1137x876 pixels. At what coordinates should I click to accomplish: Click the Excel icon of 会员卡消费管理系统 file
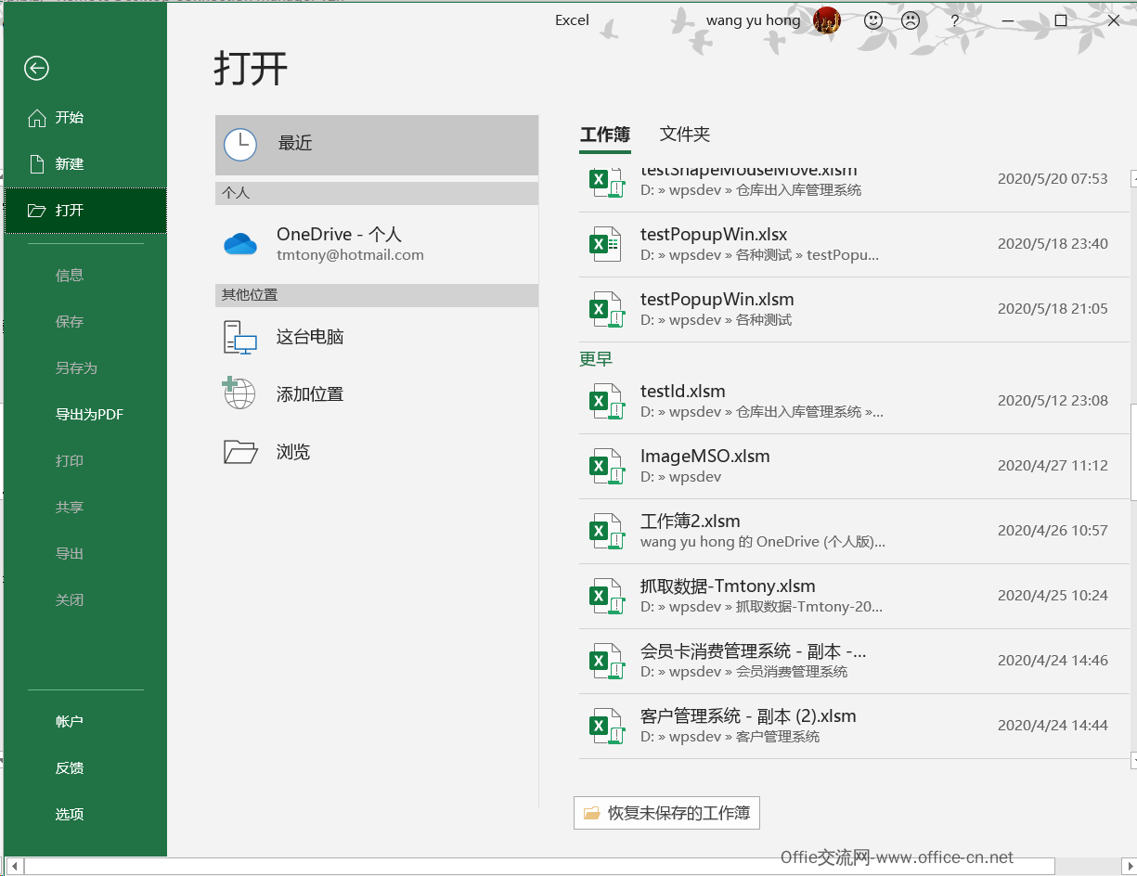[607, 661]
